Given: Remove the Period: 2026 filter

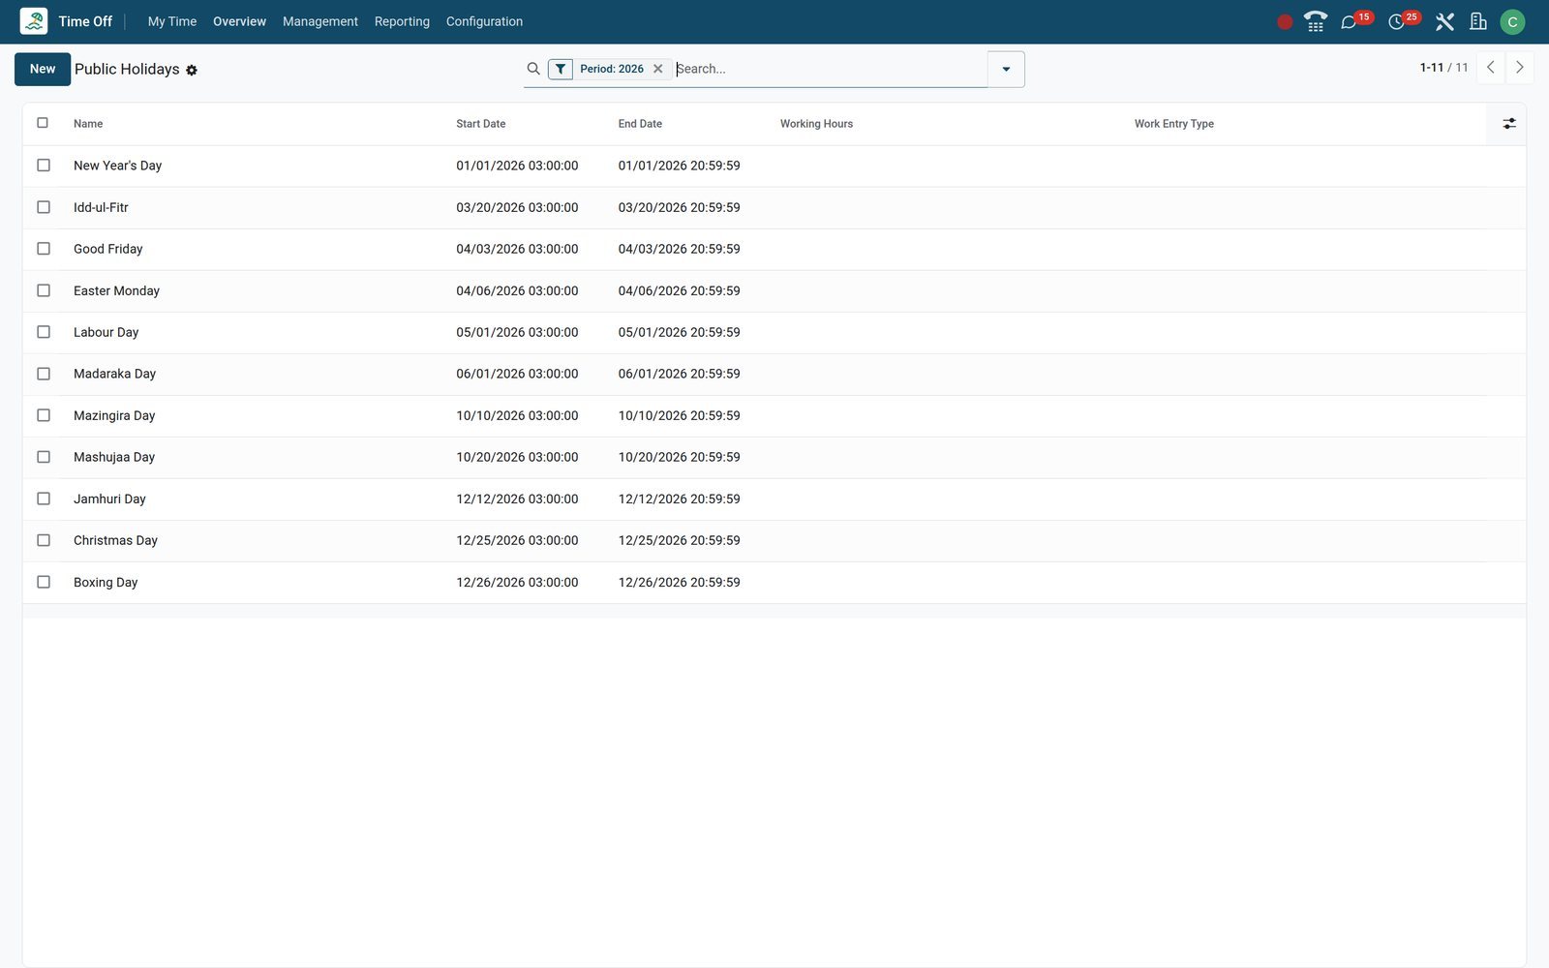Looking at the screenshot, I should click(658, 69).
